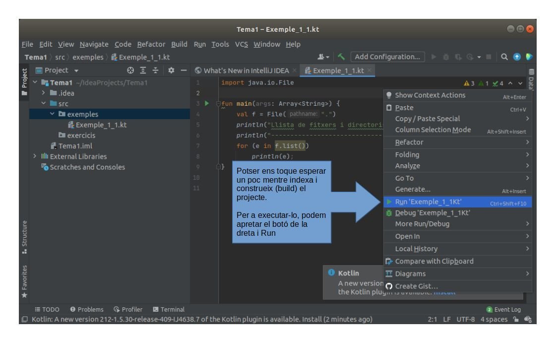Expand the .idea folder
Screen dimensions: 557x343
tap(43, 93)
